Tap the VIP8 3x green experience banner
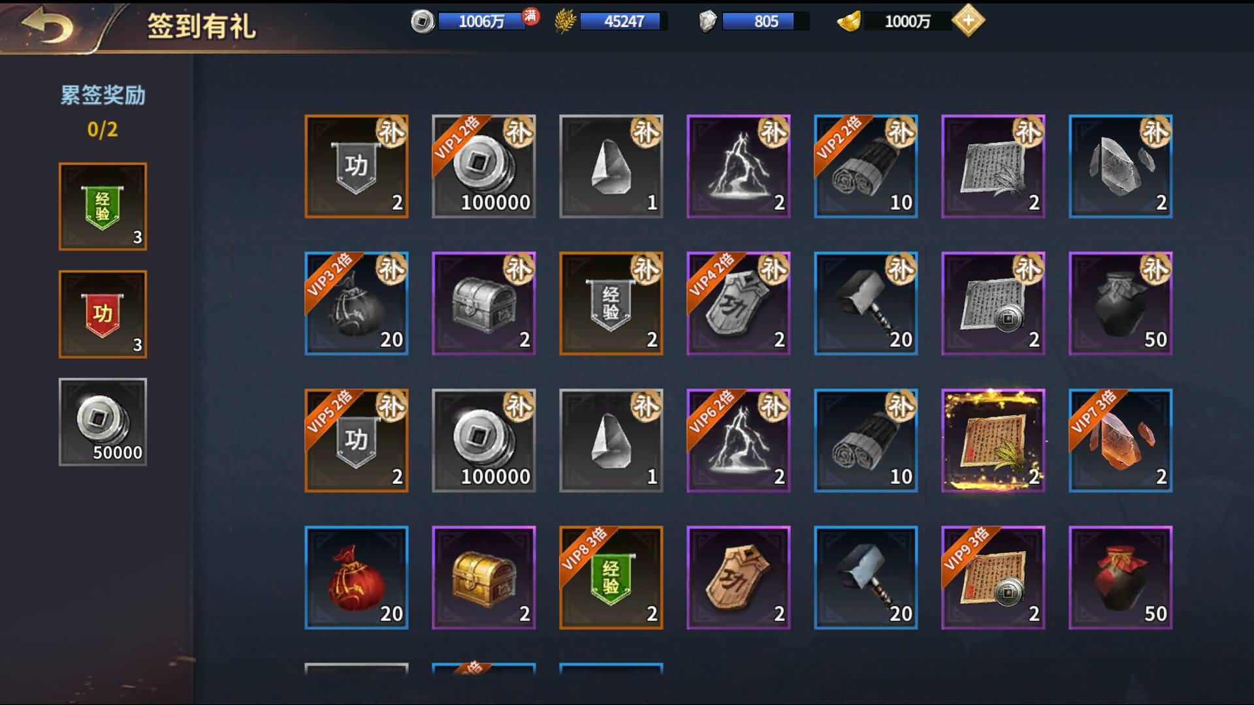Viewport: 1254px width, 705px height. (611, 578)
